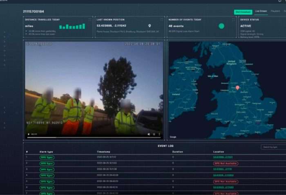The height and width of the screenshot is (195, 286).
Task: Click the Timestamp column header
Action: 103,152
